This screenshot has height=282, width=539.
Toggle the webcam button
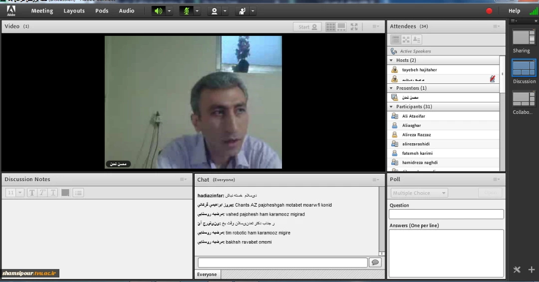[x=214, y=11]
